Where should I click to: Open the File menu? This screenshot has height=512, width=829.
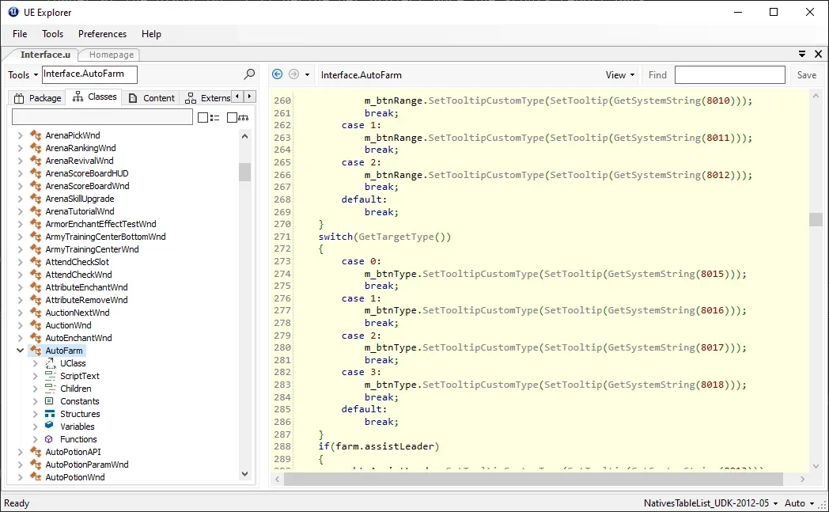(x=20, y=34)
